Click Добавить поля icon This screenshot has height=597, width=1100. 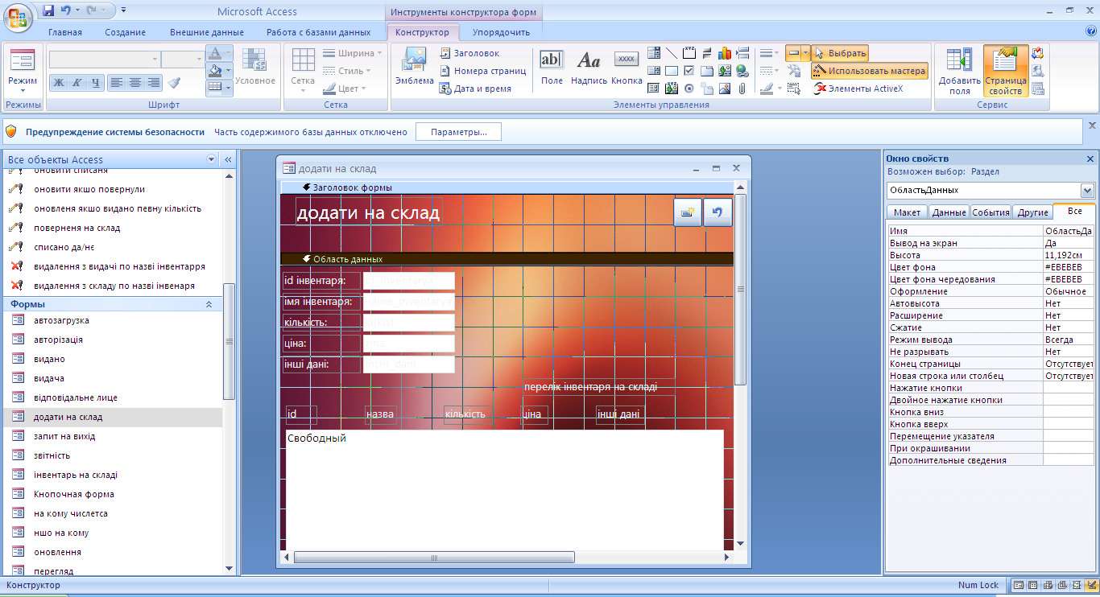click(959, 71)
